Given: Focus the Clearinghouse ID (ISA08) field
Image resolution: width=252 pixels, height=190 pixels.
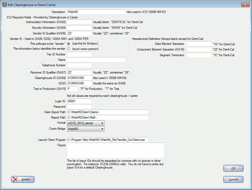Looking at the screenshot, I should tap(79, 78).
